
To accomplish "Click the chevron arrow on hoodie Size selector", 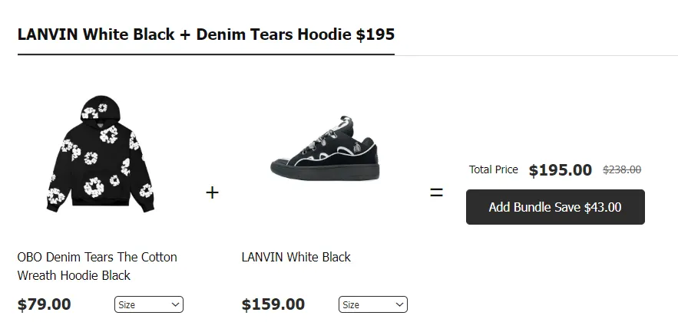I will point(176,305).
